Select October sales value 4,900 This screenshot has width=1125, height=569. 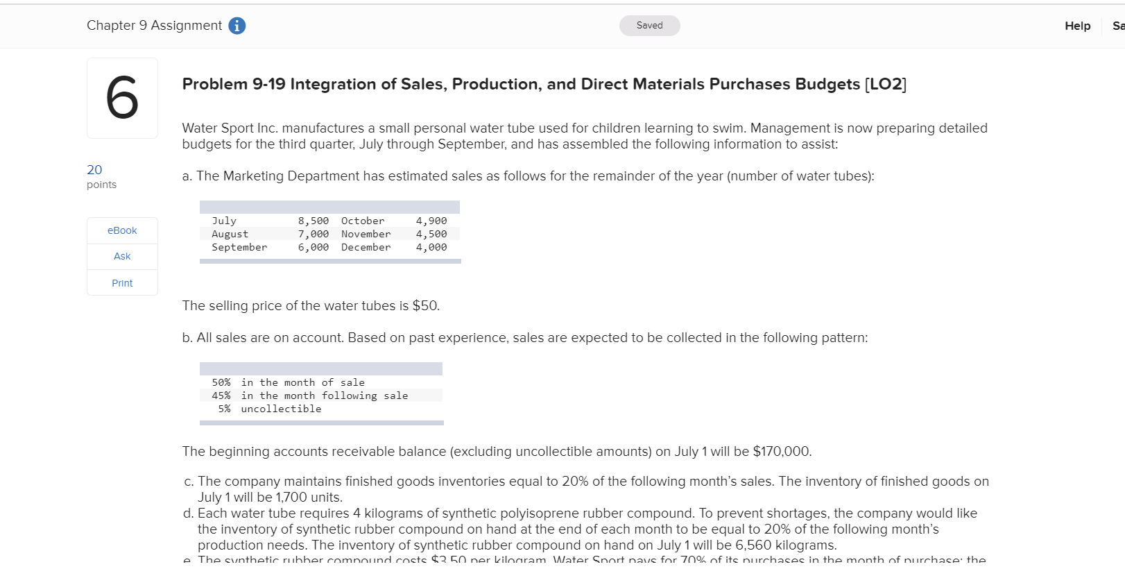coord(431,221)
